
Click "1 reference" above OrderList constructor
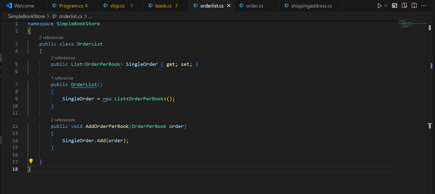(x=62, y=78)
